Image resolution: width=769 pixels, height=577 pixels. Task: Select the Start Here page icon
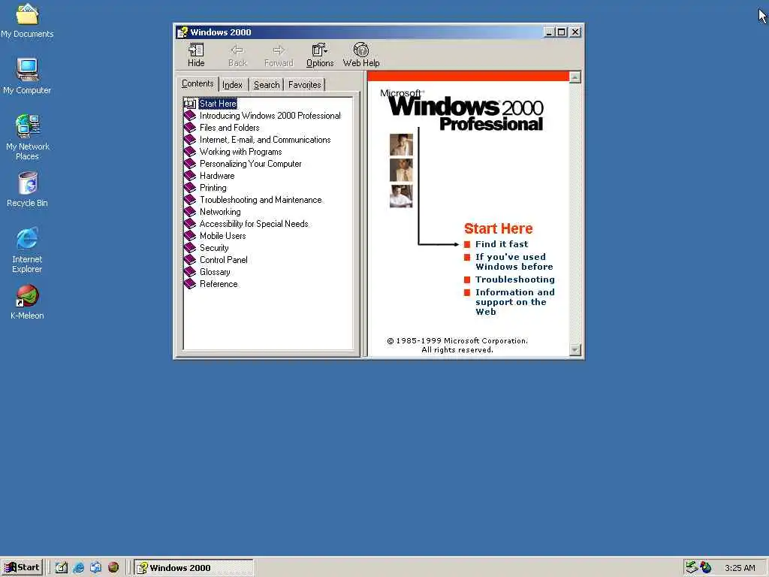pos(190,104)
